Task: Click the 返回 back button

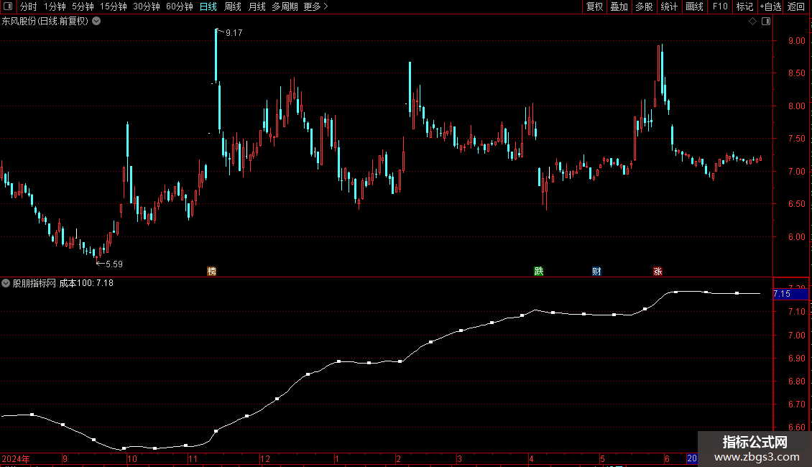Action: tap(796, 6)
